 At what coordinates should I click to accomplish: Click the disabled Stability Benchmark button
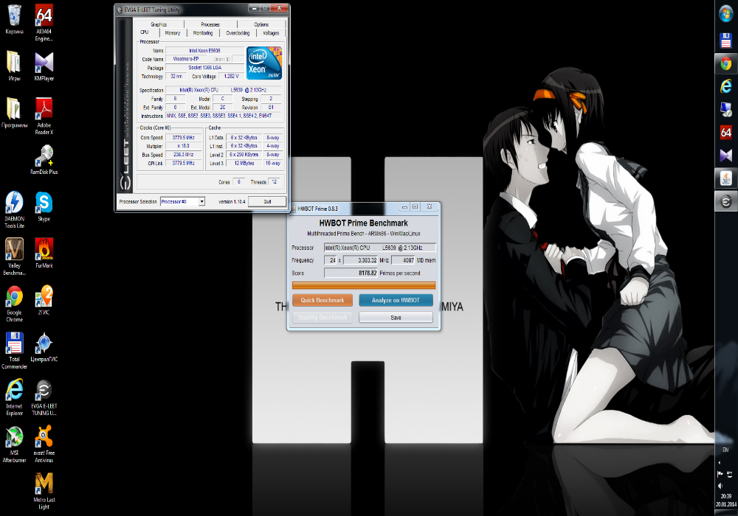point(323,318)
